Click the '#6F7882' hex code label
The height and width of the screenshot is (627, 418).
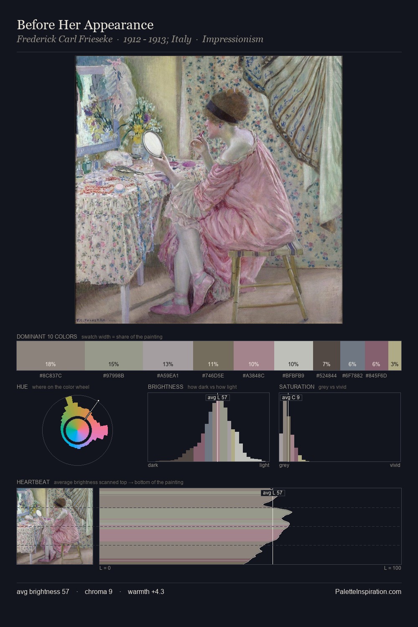352,376
